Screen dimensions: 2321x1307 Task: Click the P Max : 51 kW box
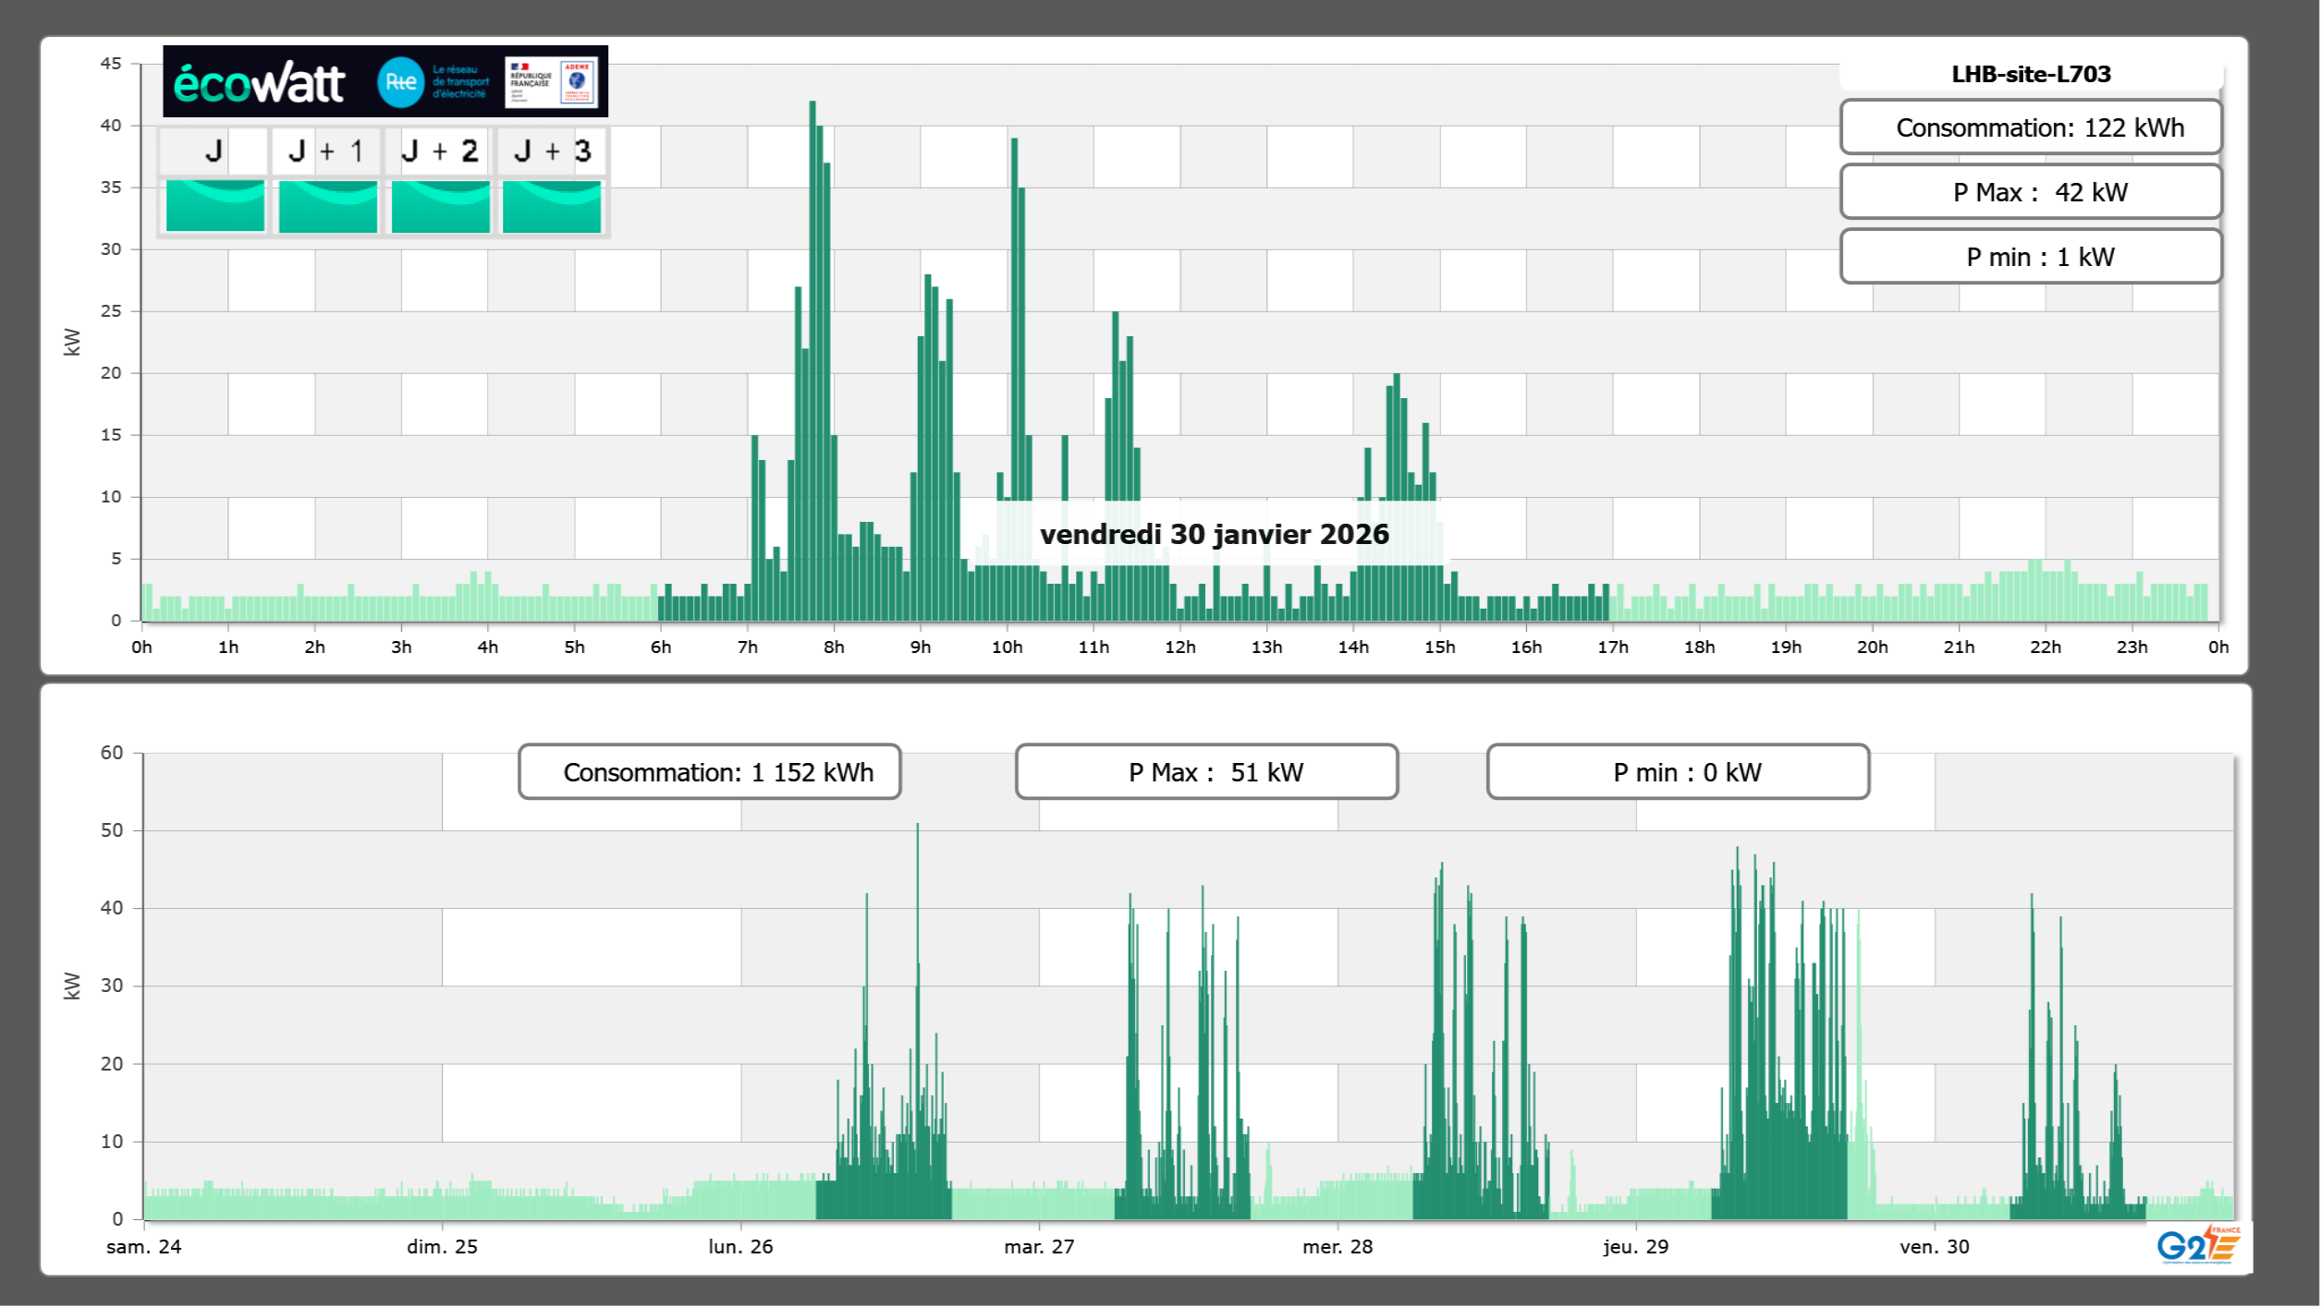coord(1206,772)
